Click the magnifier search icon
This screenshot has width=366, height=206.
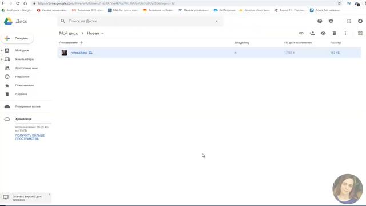click(x=63, y=21)
